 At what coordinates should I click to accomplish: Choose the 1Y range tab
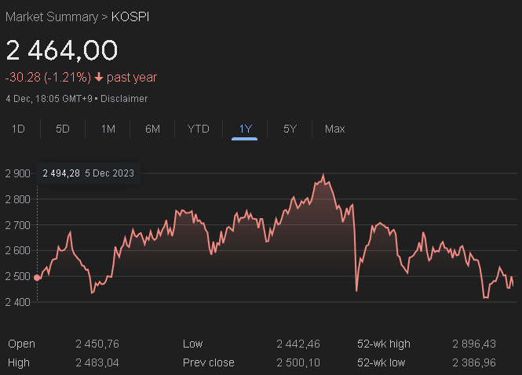tap(246, 129)
